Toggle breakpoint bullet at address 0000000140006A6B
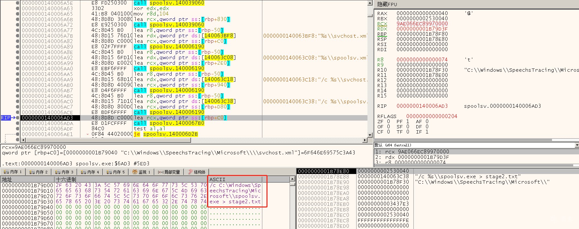The height and width of the screenshot is (229, 579). (17, 19)
